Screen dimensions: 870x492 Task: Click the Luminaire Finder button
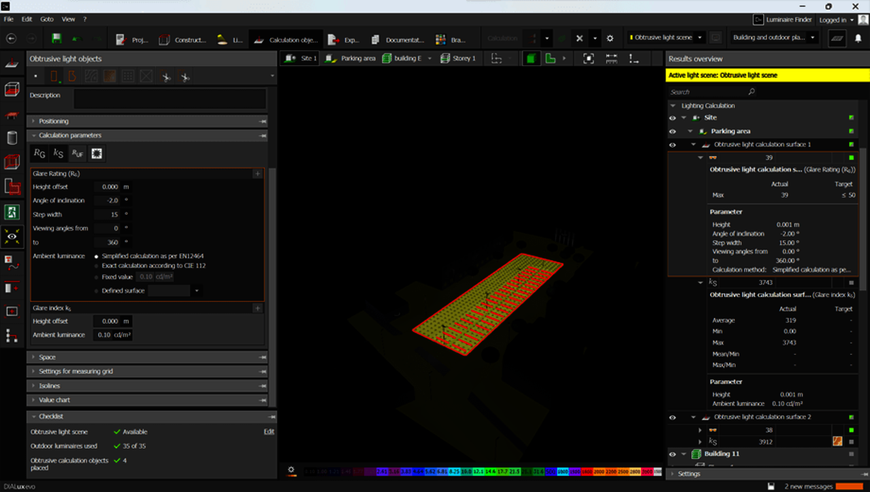tap(783, 20)
